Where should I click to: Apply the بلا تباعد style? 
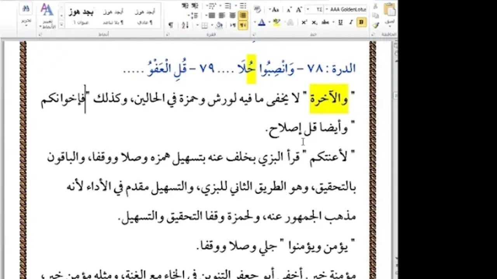tap(113, 16)
